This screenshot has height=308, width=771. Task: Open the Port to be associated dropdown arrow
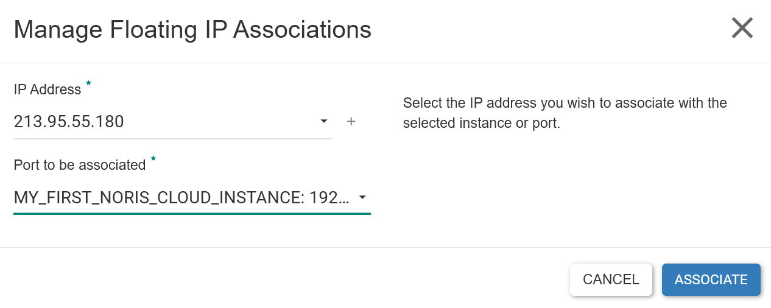(362, 197)
